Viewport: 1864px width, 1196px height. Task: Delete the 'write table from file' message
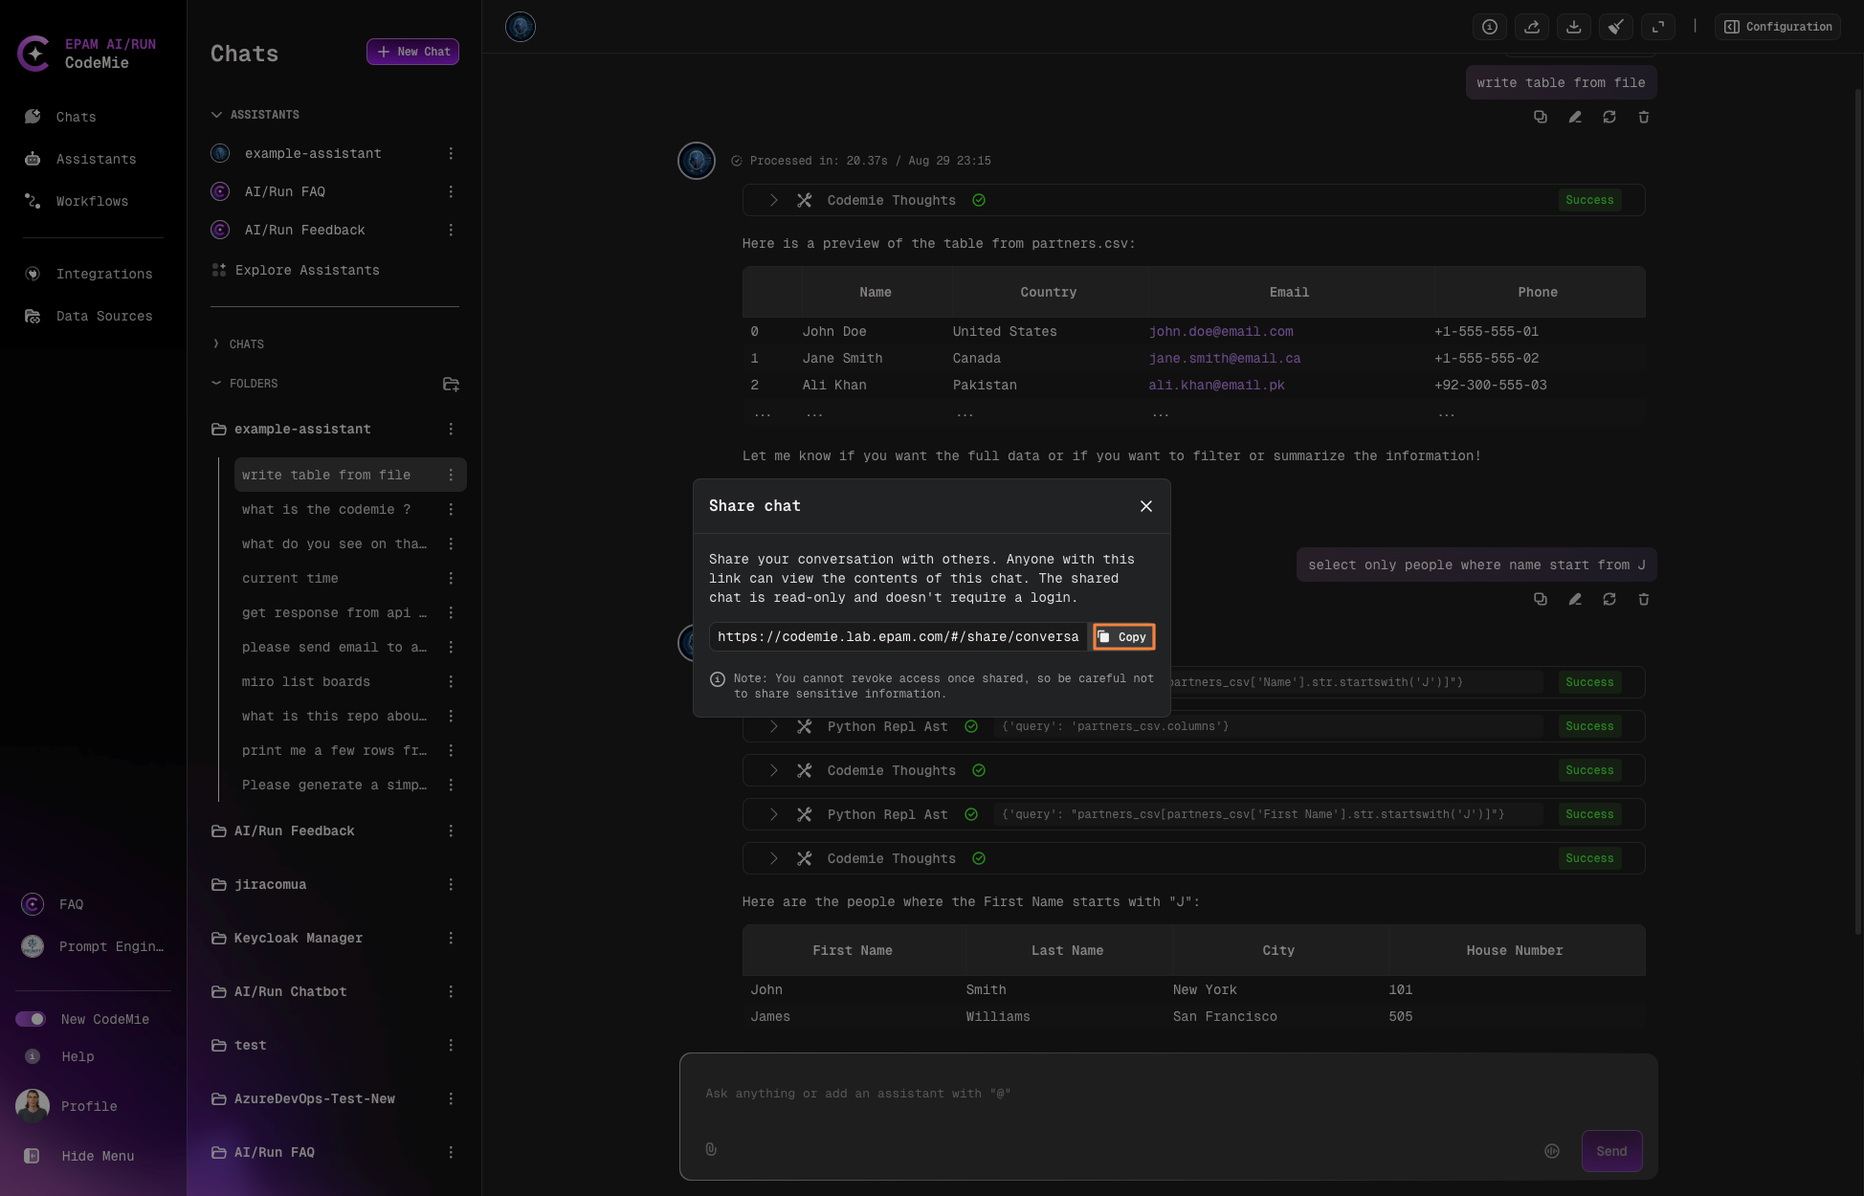click(x=1643, y=117)
